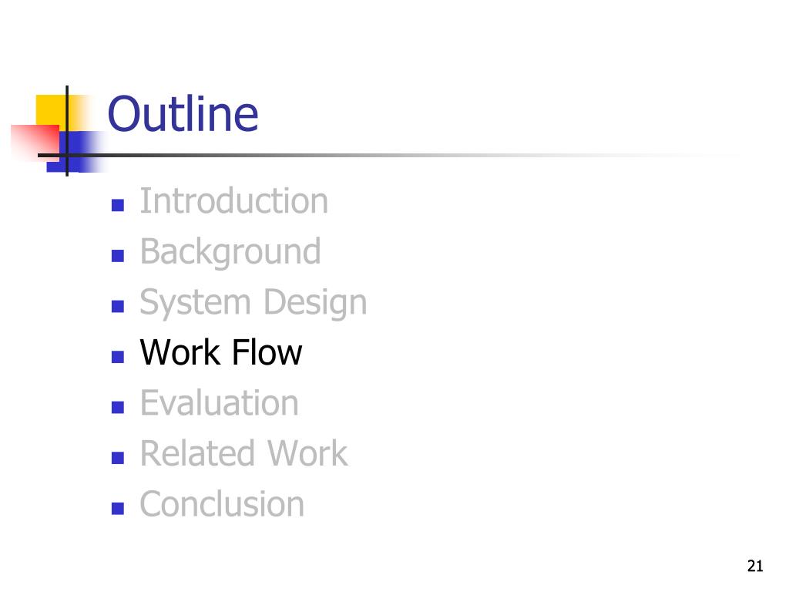Screen dimensions: 789x592
Task: Click the blue bullet beside Evaluation
Action: point(118,407)
